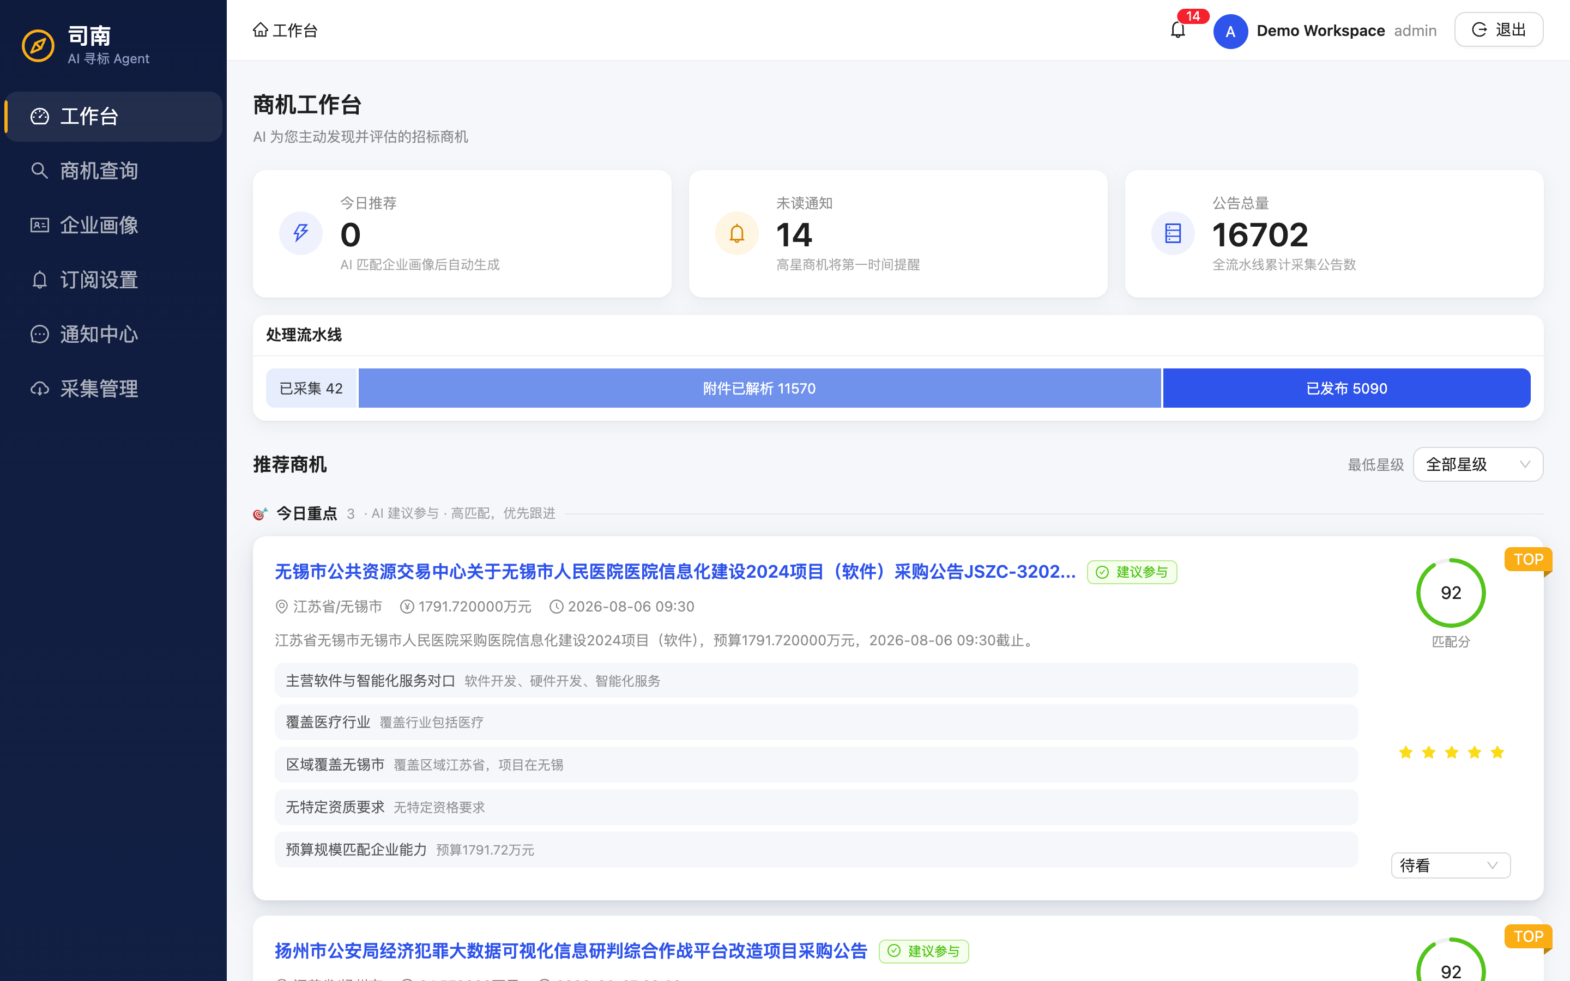Click the home icon in breadcrumb
Image resolution: width=1570 pixels, height=981 pixels.
pos(261,30)
